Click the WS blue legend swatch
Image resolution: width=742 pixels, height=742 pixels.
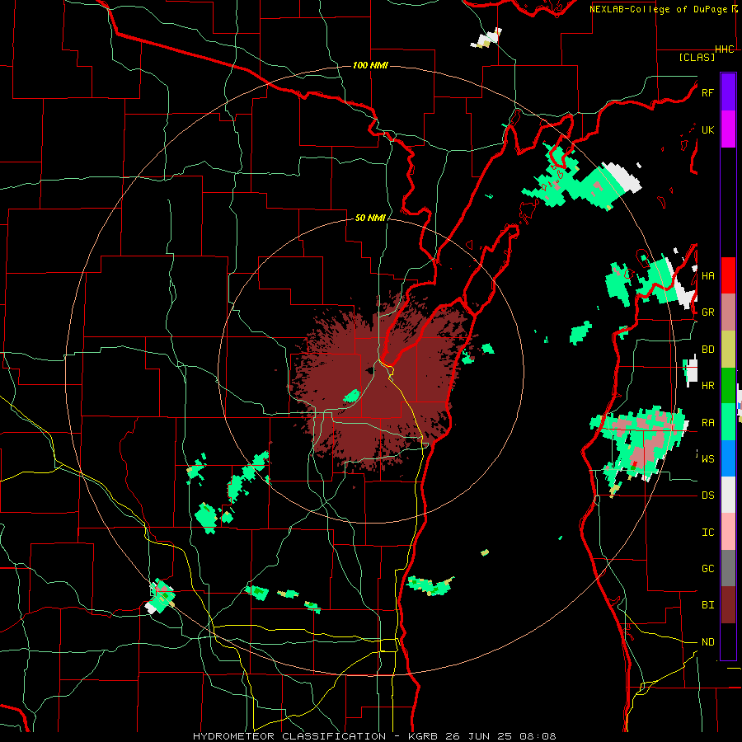[x=728, y=458]
